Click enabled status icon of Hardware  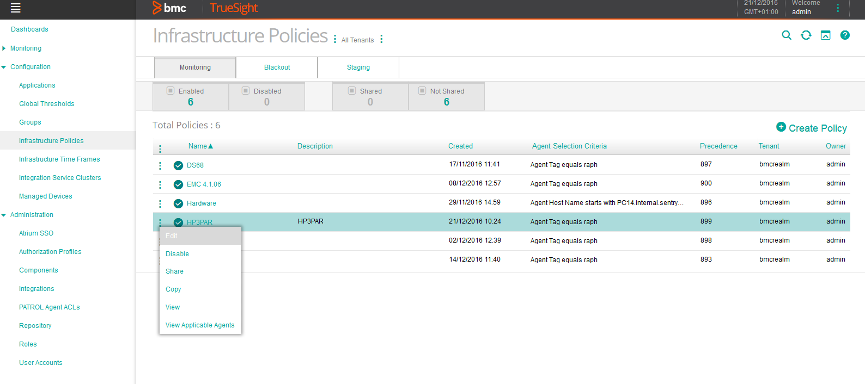(x=178, y=203)
